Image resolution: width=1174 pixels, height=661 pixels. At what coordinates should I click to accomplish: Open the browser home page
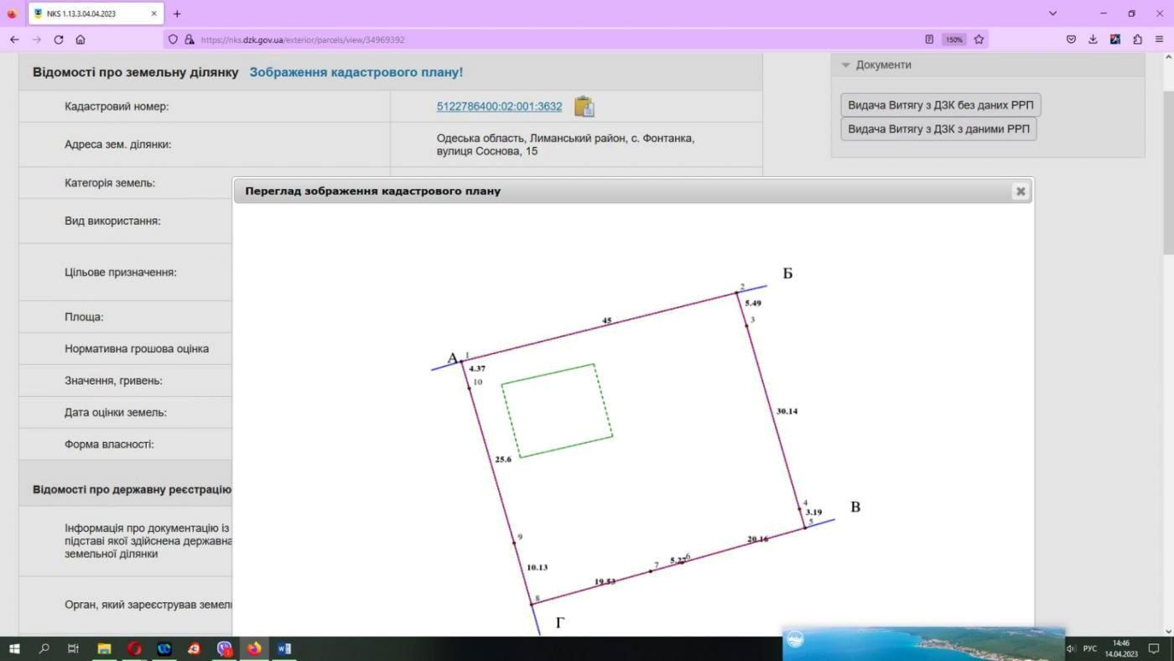pyautogui.click(x=81, y=39)
